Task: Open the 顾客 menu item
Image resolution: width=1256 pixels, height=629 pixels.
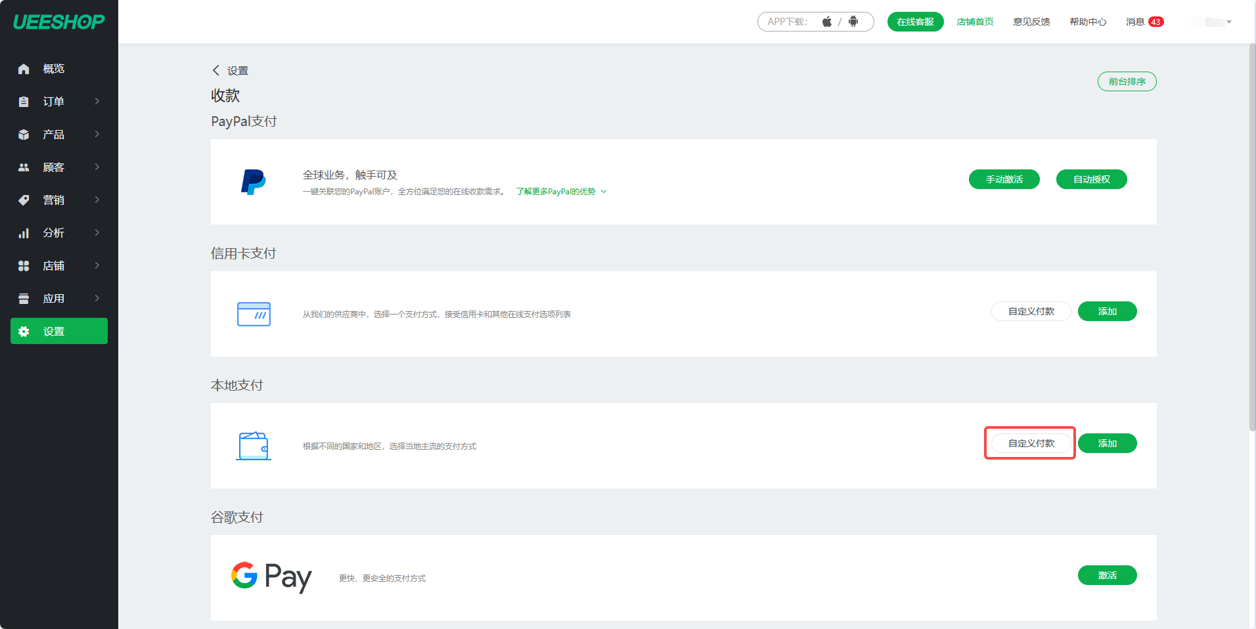Action: (x=59, y=167)
